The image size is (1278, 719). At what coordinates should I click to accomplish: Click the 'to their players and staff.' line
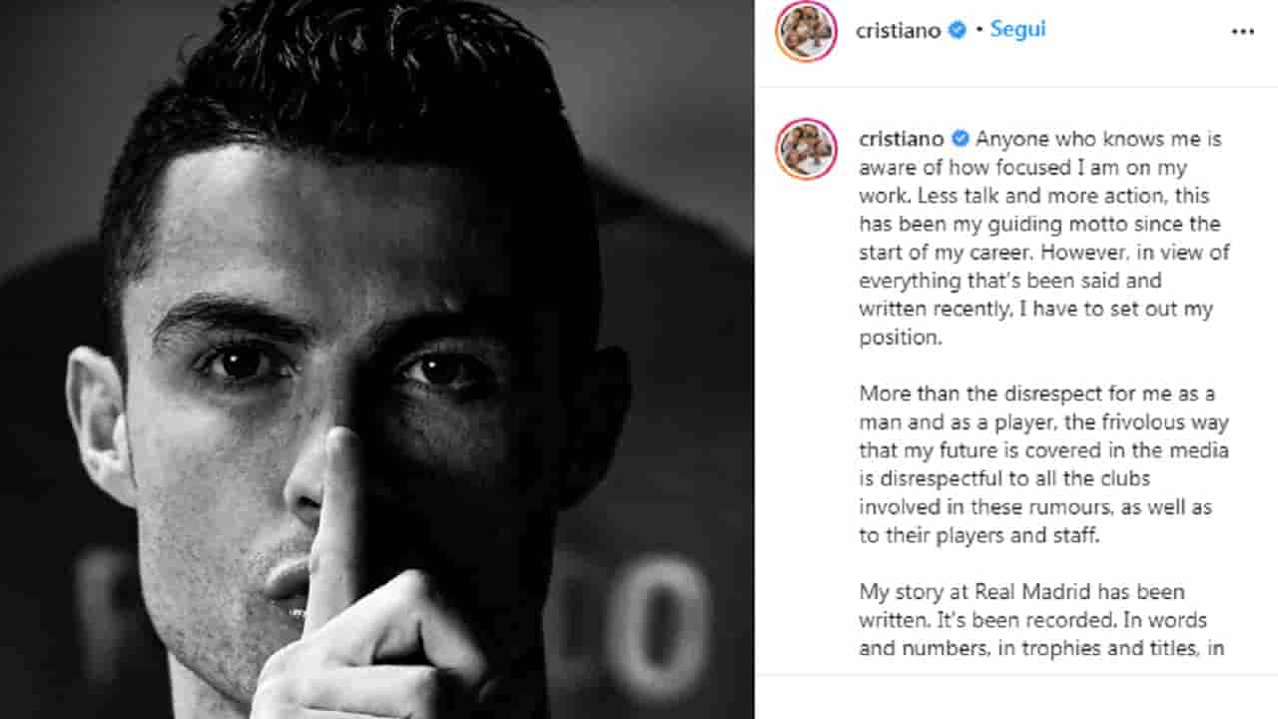979,535
